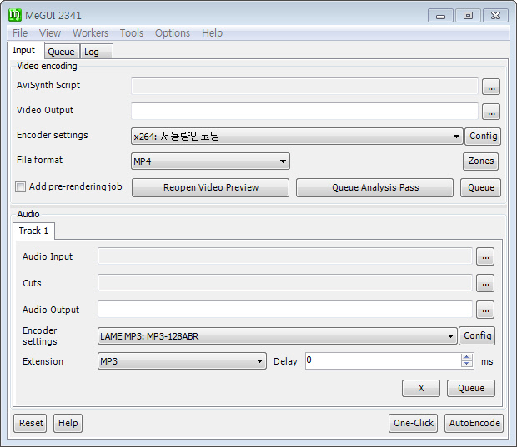Click Queue Analysis Pass button
This screenshot has width=517, height=447.
click(x=375, y=187)
